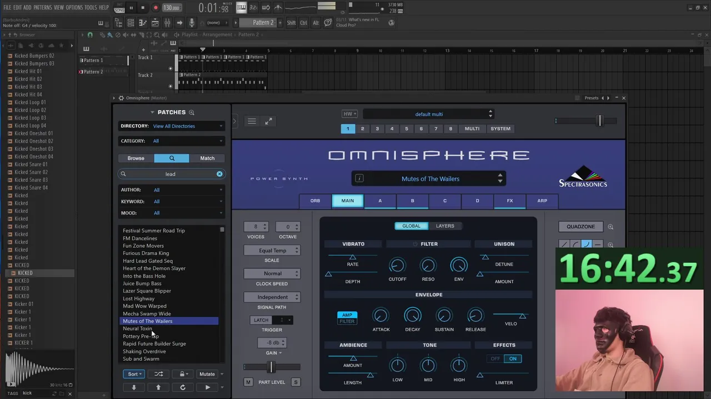Click the QUADZONE button
The height and width of the screenshot is (399, 711).
pos(580,227)
